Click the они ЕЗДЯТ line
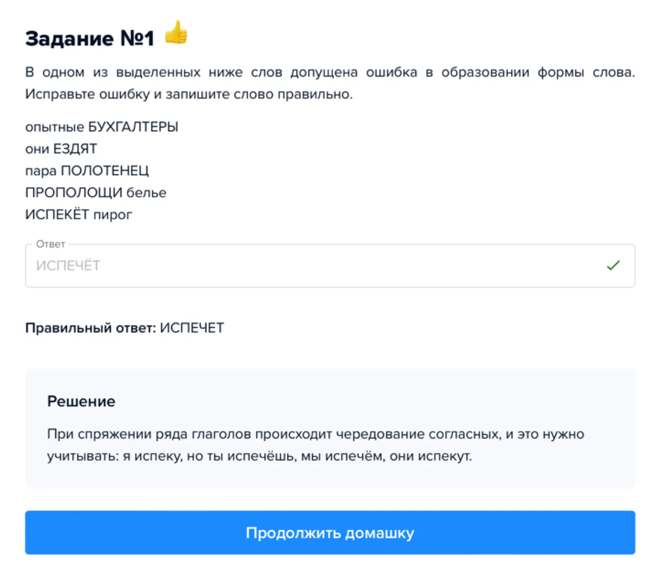660x582 pixels. pyautogui.click(x=61, y=149)
